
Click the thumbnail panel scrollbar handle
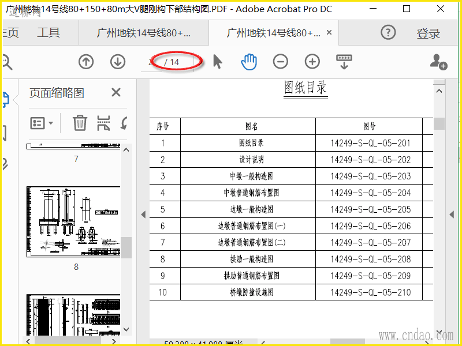click(126, 247)
